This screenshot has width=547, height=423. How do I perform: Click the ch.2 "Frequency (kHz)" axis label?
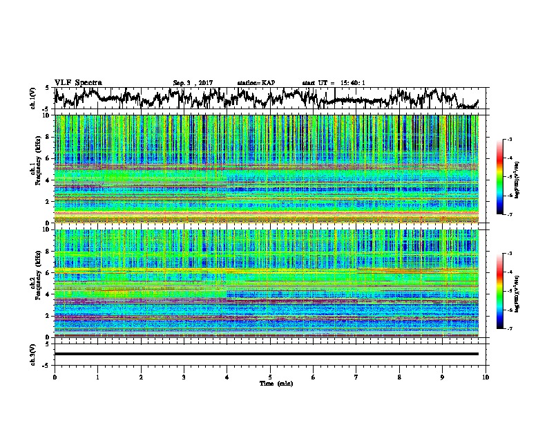38,275
